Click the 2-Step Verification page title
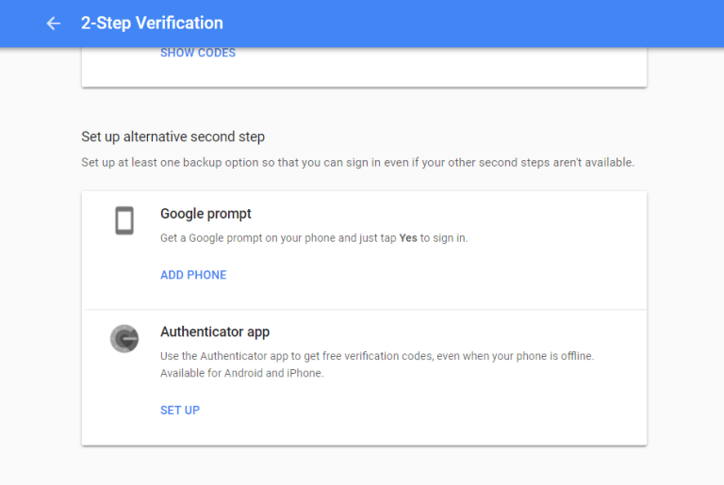The image size is (724, 485). pyautogui.click(x=152, y=23)
